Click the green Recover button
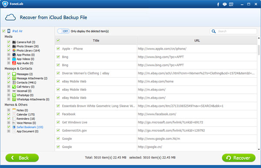261x168 pixels. coord(238,158)
